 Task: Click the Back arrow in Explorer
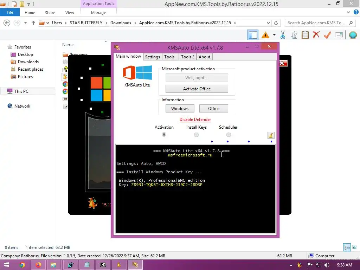[x=7, y=23]
